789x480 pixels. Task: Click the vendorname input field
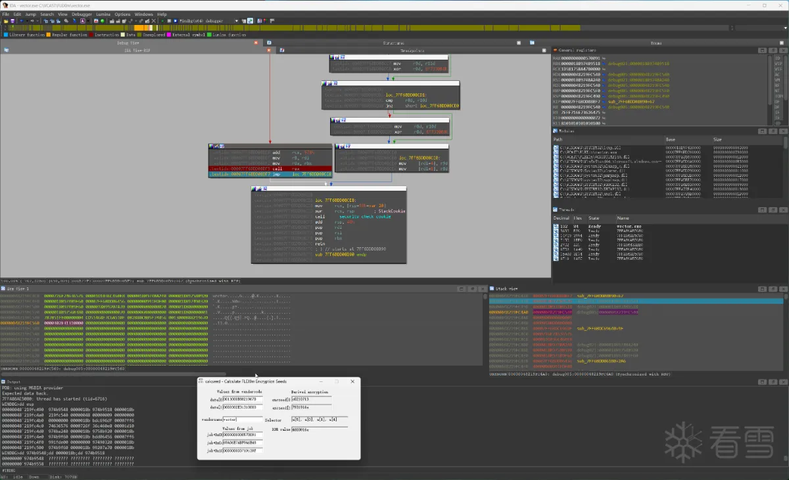coord(243,420)
